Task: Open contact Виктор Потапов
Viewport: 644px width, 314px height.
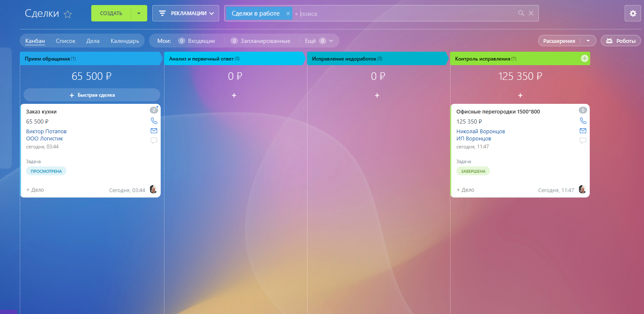Action: coord(46,131)
